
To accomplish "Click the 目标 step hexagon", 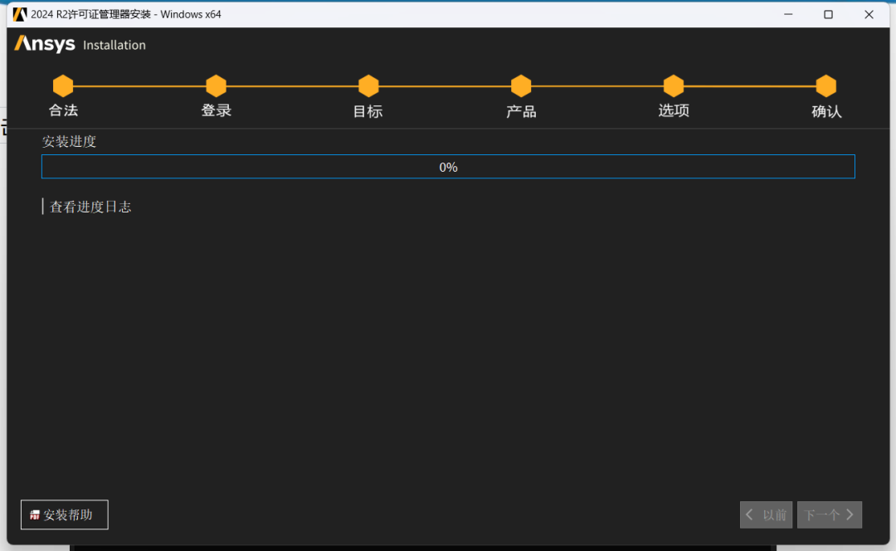I will point(368,85).
